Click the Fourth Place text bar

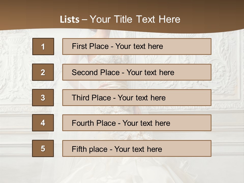[137, 123]
